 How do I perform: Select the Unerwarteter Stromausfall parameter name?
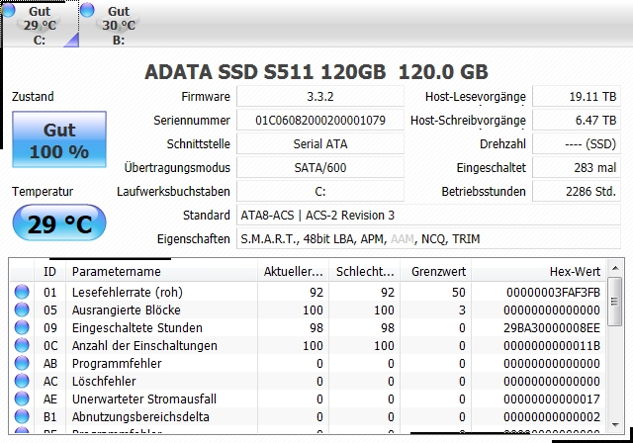tap(144, 399)
